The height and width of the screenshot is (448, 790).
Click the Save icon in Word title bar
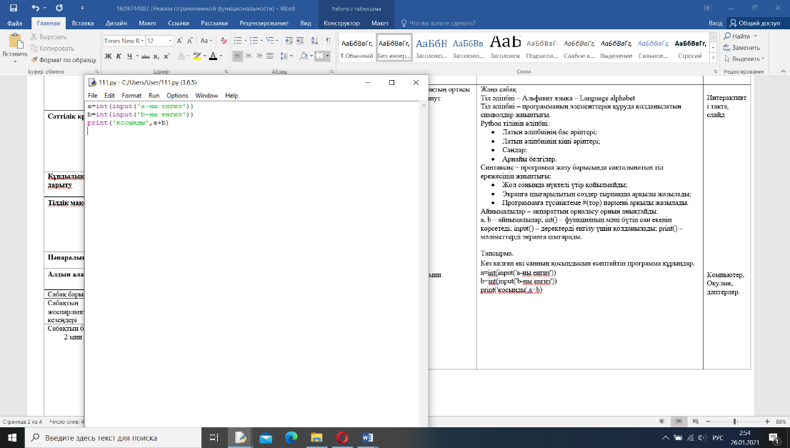[13, 8]
